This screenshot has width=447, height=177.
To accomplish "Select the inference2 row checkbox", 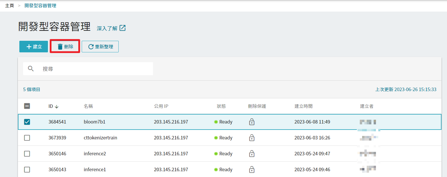I will [27, 154].
